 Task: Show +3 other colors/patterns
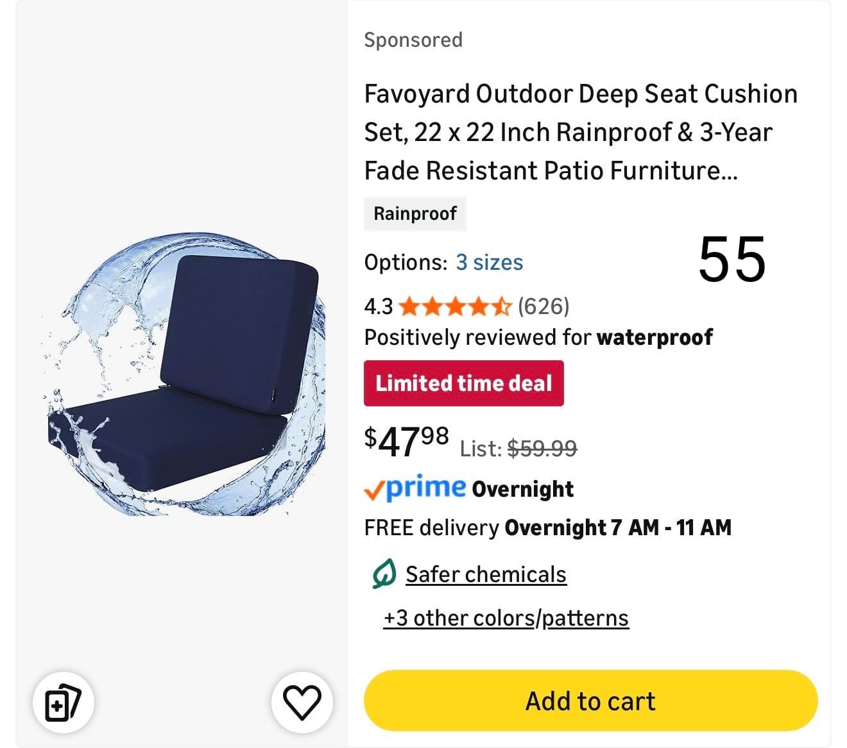click(x=506, y=618)
